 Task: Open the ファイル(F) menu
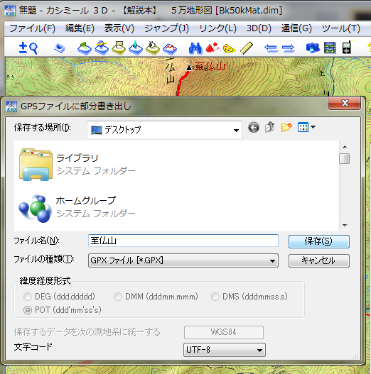tap(33, 28)
